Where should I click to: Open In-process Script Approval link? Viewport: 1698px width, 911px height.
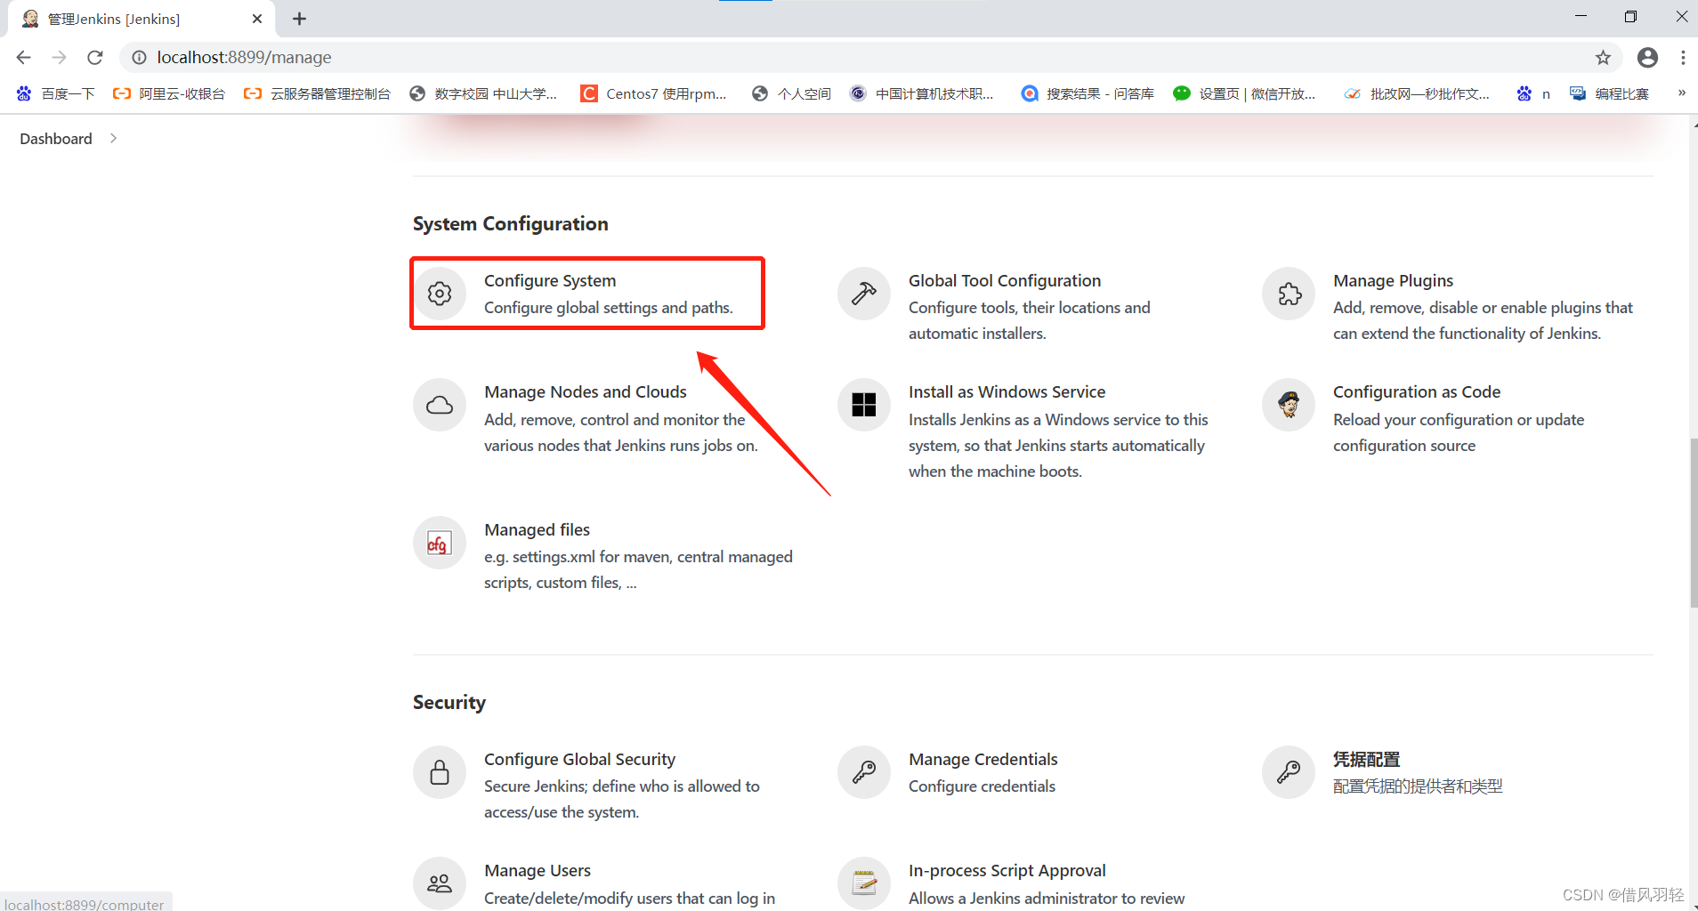coord(1007,871)
